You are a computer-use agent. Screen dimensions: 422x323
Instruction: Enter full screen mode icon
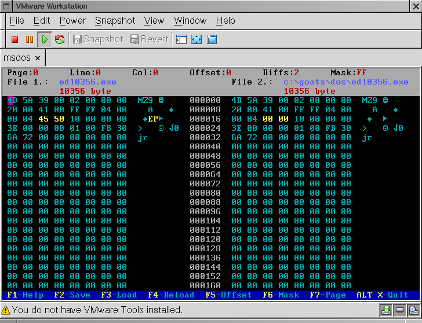[197, 39]
